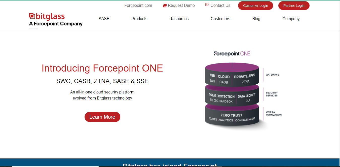
Task: Click the Request Demo link text
Action: [181, 6]
